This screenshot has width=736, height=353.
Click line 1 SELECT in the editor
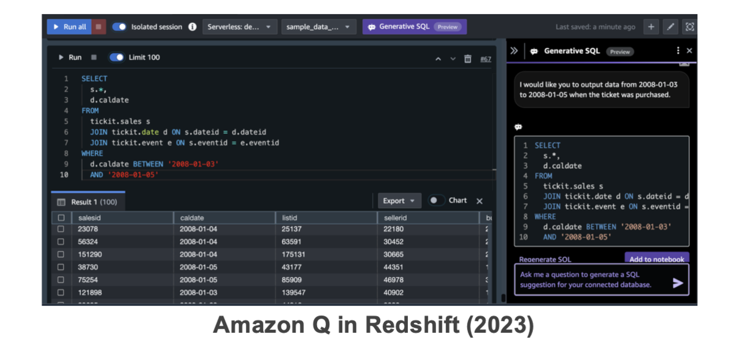point(94,79)
